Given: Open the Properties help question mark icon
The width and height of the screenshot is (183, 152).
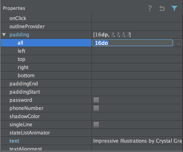Looking at the screenshot, I should [x=150, y=8].
